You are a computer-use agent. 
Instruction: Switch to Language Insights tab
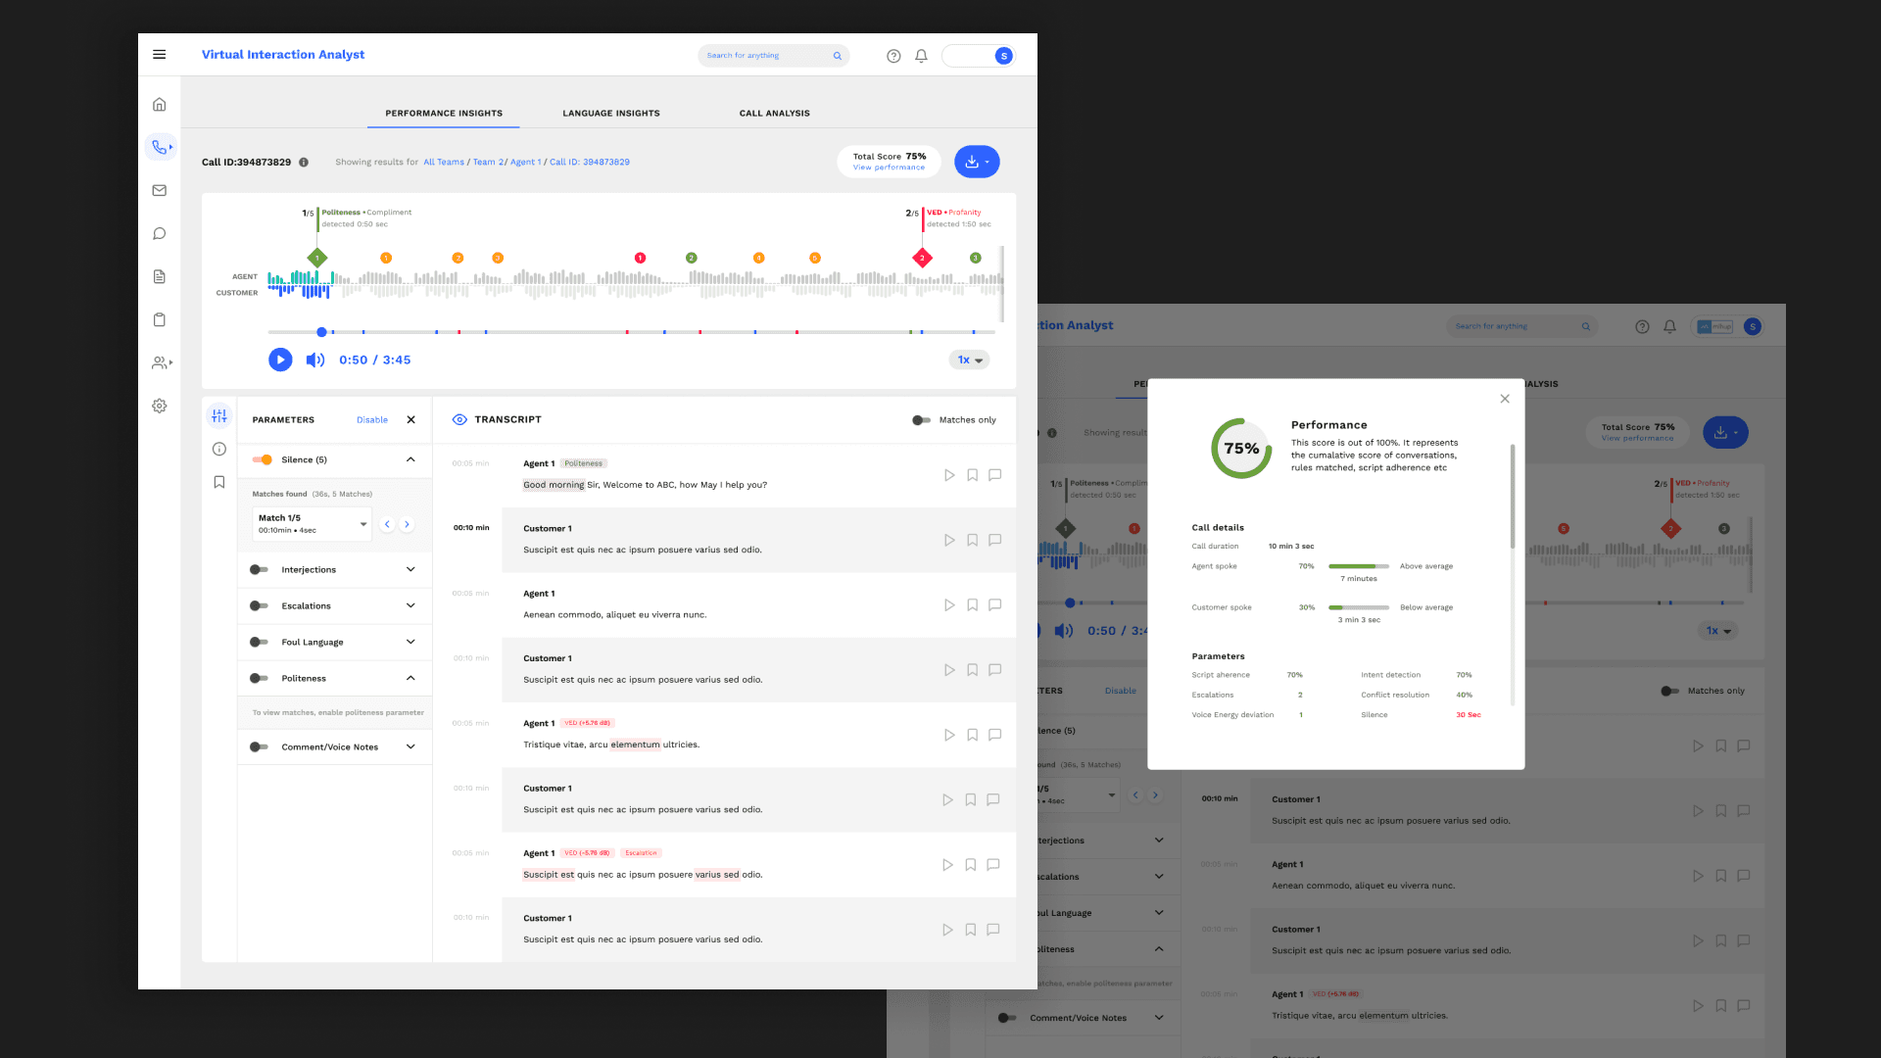pyautogui.click(x=611, y=114)
